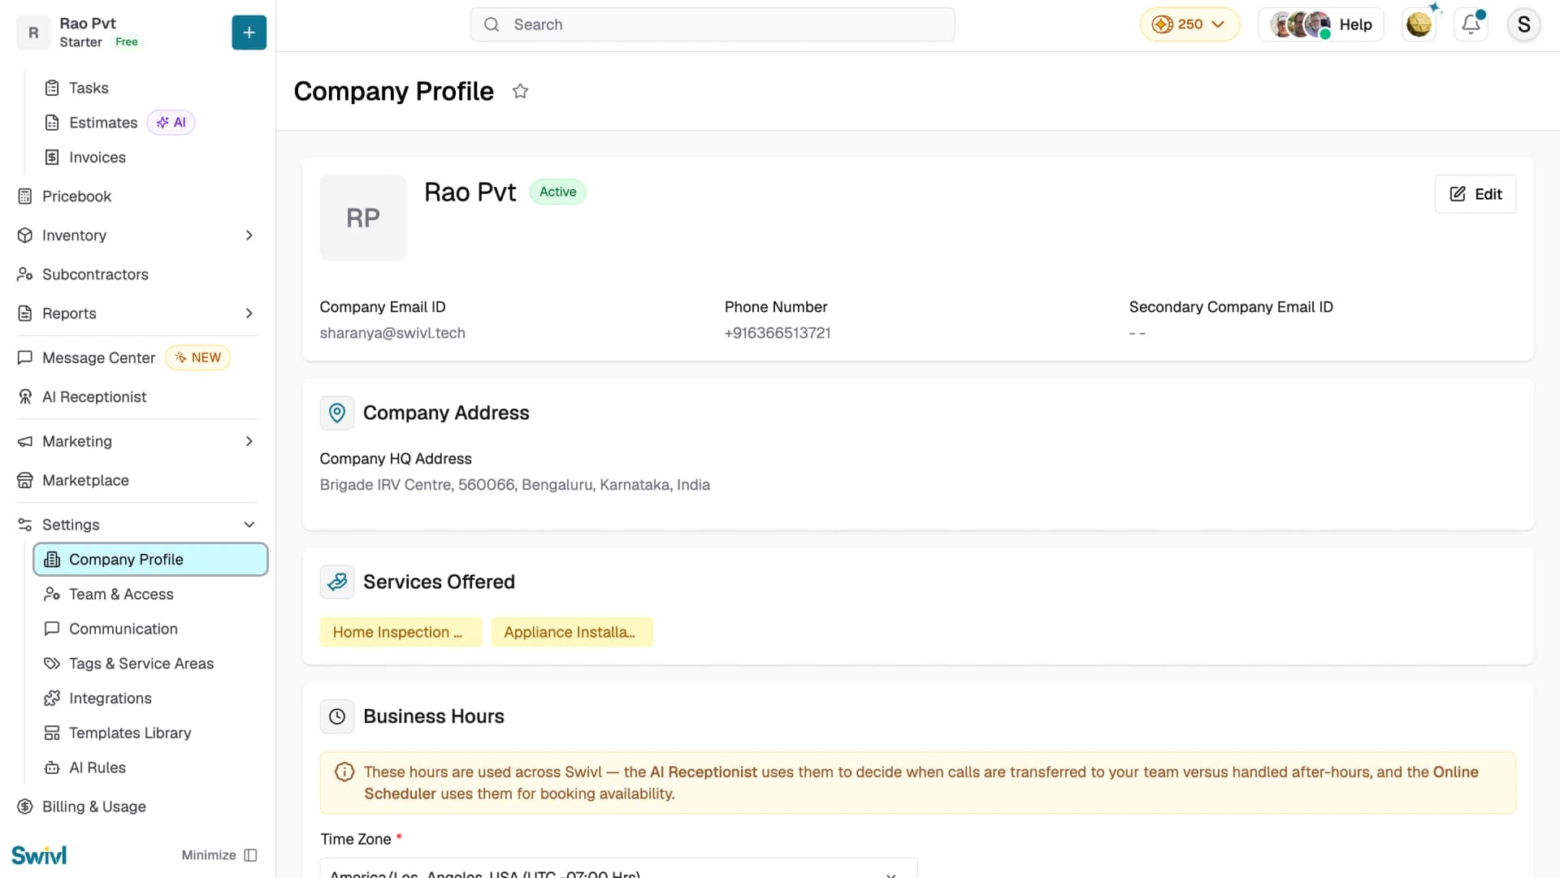Click the AI Receptionist icon
1560x878 pixels.
click(25, 397)
